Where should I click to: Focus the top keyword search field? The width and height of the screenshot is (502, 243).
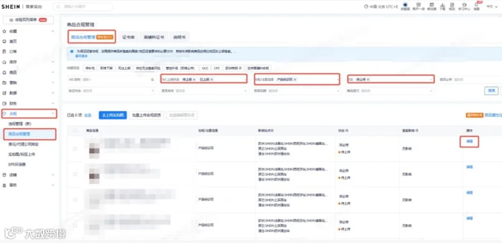coord(83,7)
